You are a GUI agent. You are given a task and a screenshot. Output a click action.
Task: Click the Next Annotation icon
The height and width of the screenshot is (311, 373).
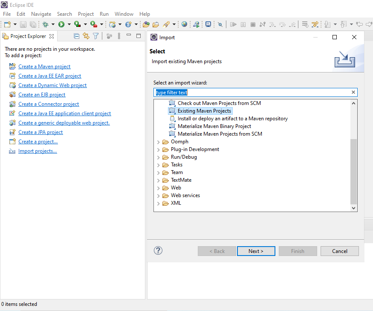coord(327,24)
